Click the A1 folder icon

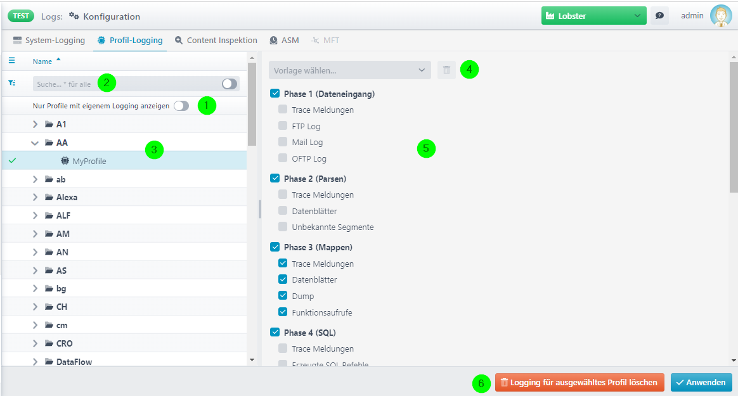click(x=49, y=124)
